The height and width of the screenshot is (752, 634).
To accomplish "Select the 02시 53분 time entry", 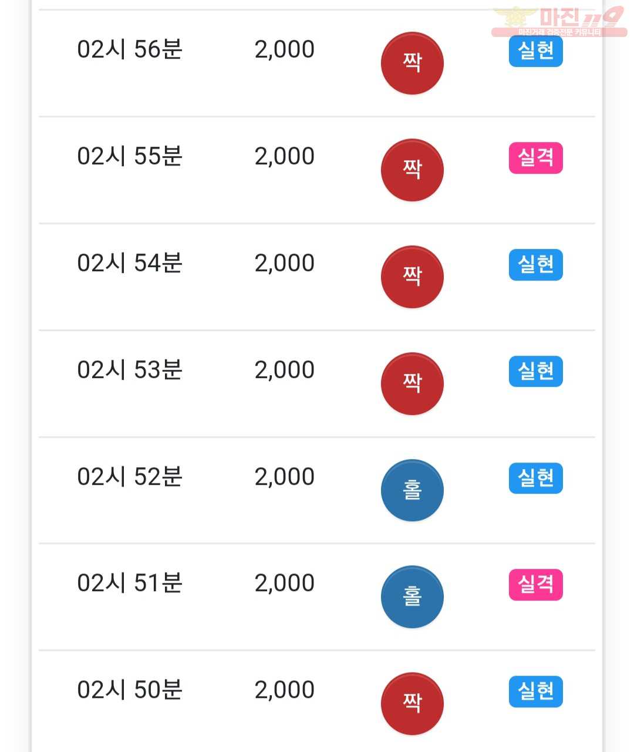I will pyautogui.click(x=130, y=370).
